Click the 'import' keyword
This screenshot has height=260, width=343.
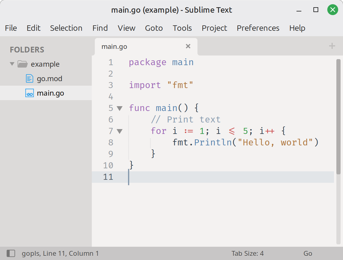click(x=145, y=85)
